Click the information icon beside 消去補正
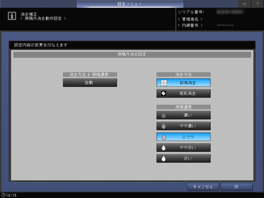 coord(12,16)
